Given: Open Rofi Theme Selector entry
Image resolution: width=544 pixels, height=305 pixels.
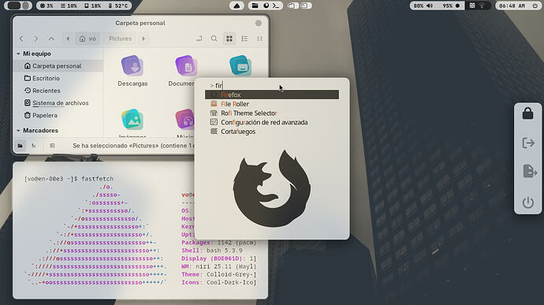Looking at the screenshot, I should coord(272,113).
